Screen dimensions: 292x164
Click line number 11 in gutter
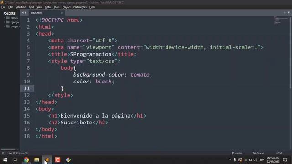(26, 88)
